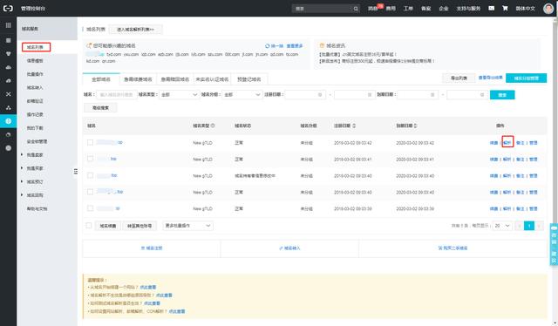
Task: Open the 更多批量操作 dropdown
Action: click(x=188, y=226)
